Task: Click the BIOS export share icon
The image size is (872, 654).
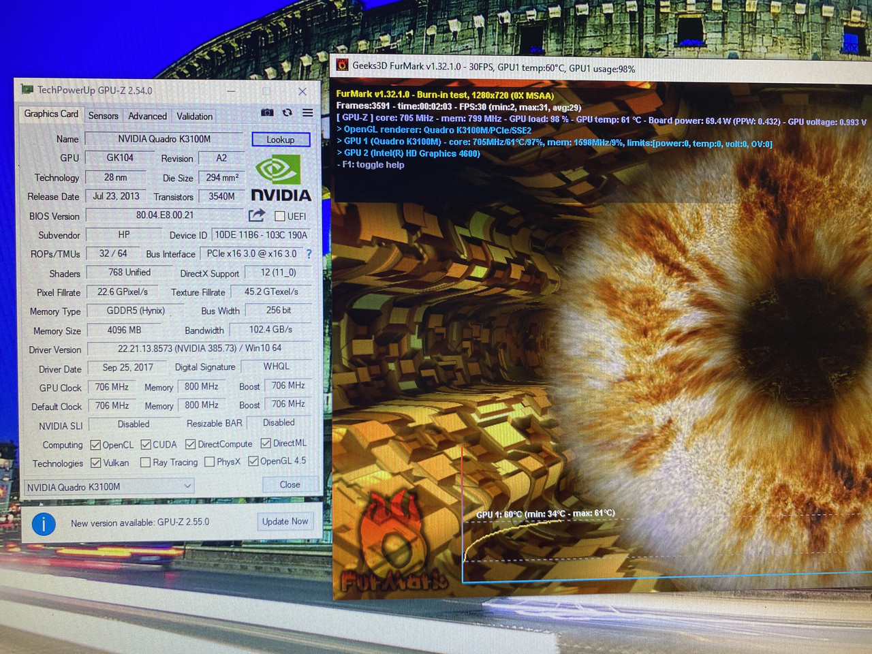Action: point(256,216)
